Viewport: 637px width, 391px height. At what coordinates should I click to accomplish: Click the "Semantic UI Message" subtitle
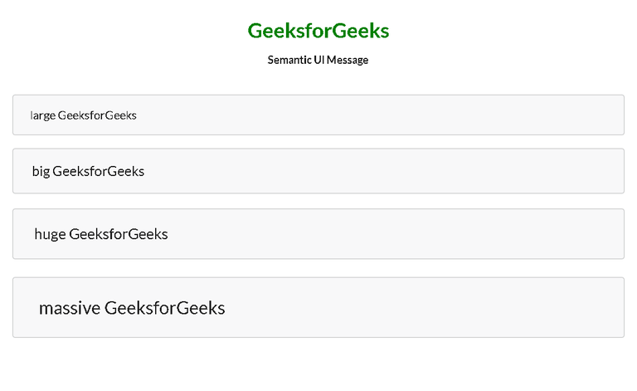(318, 60)
